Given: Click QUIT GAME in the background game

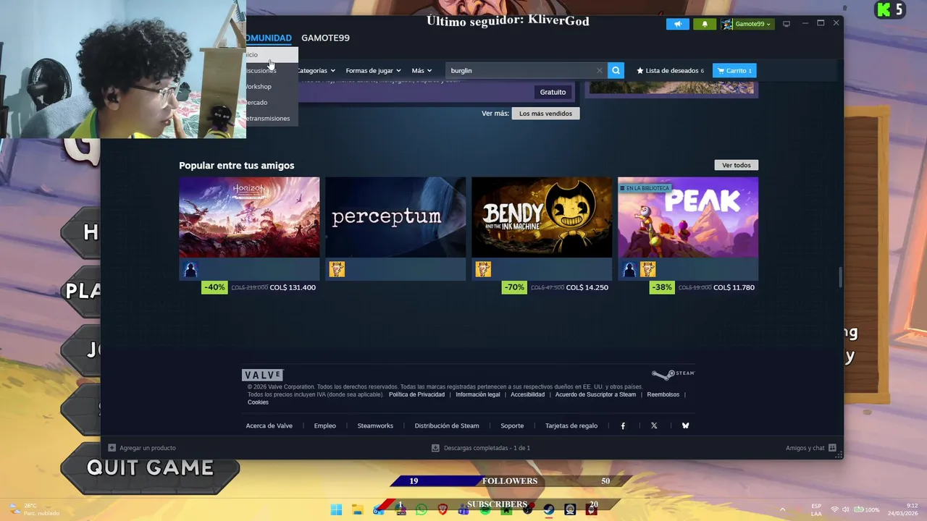Looking at the screenshot, I should pos(150,467).
